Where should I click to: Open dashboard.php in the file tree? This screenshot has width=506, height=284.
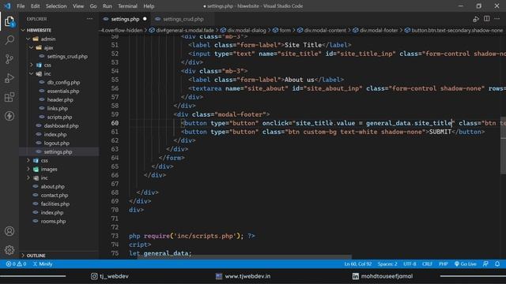coord(61,126)
